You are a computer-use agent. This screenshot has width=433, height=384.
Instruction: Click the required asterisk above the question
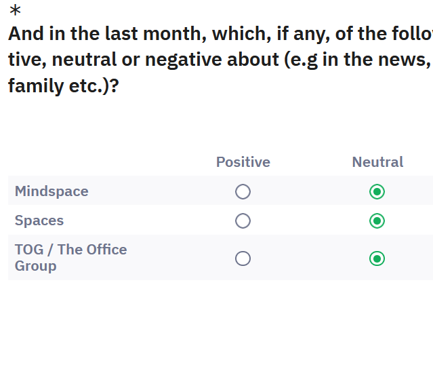(x=15, y=11)
